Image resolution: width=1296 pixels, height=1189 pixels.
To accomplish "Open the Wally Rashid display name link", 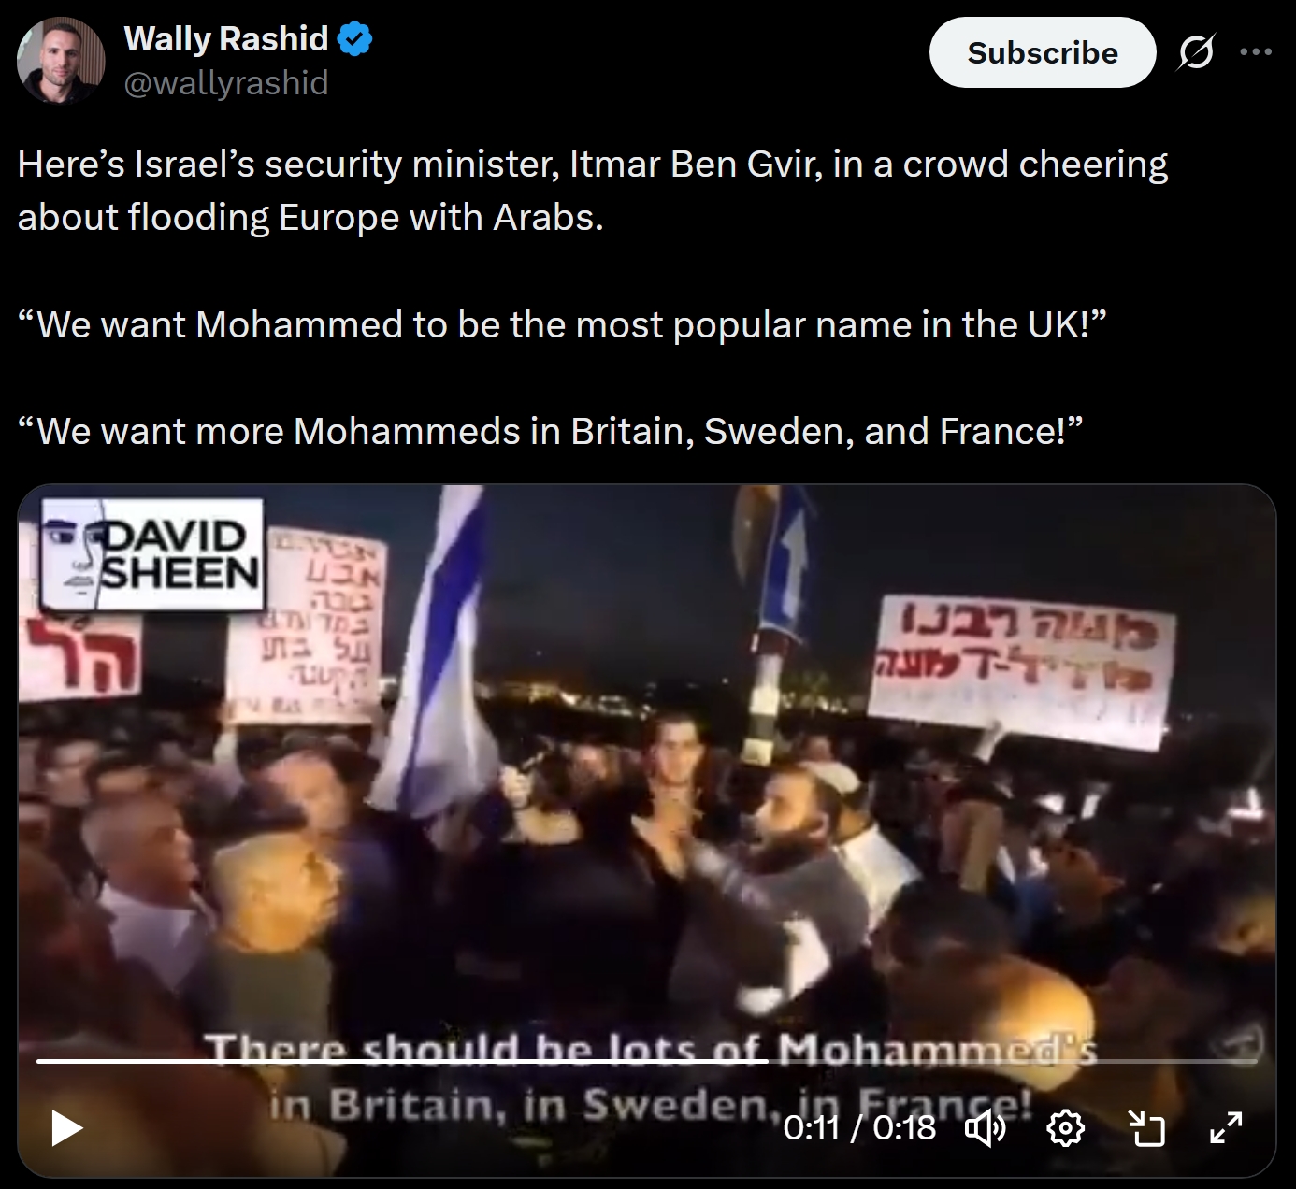I will 226,39.
